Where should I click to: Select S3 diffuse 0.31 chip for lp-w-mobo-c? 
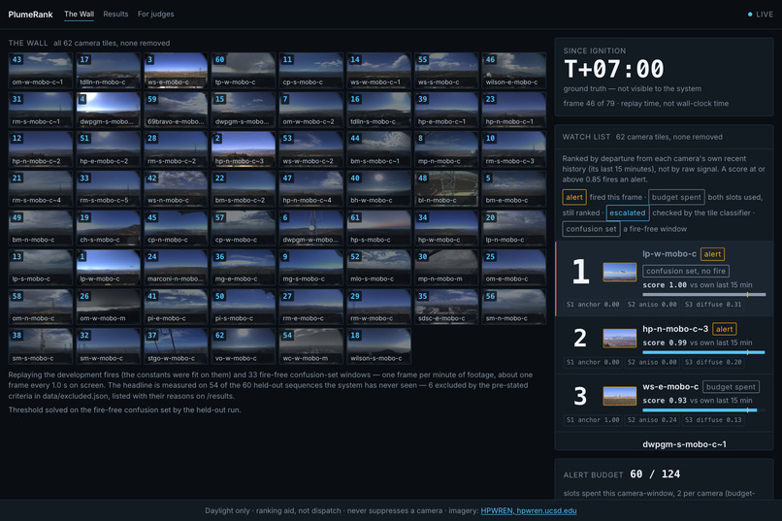coord(713,304)
